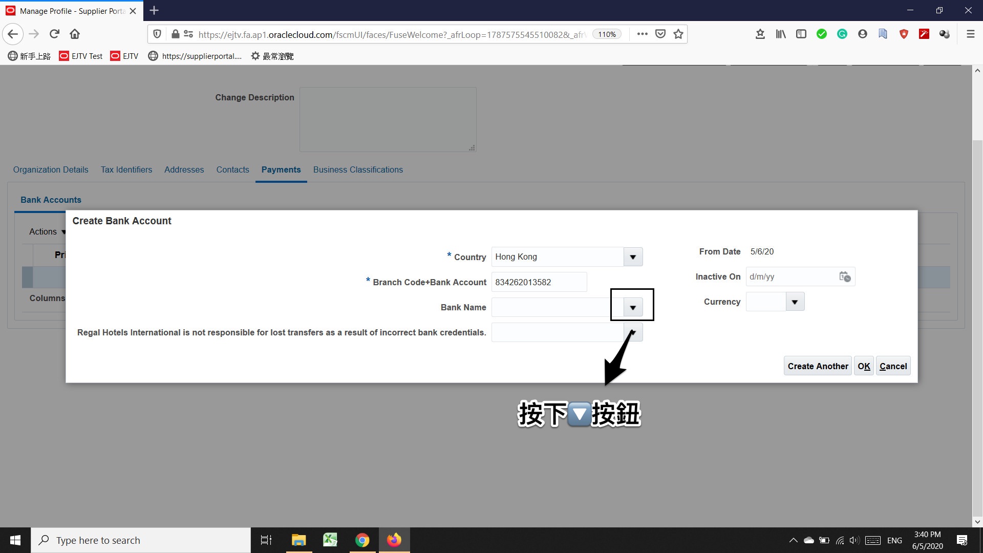Click the ENG language indicator
This screenshot has height=553, width=983.
pos(894,540)
